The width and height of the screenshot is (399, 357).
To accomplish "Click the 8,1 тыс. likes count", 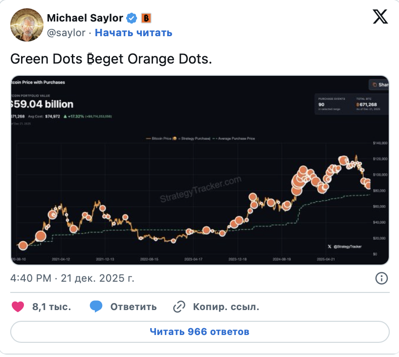I will tap(51, 307).
